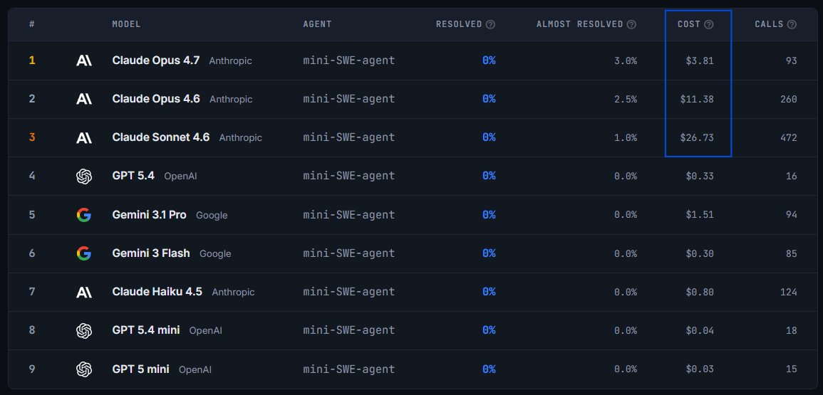Click the $0.30 cost value

700,254
